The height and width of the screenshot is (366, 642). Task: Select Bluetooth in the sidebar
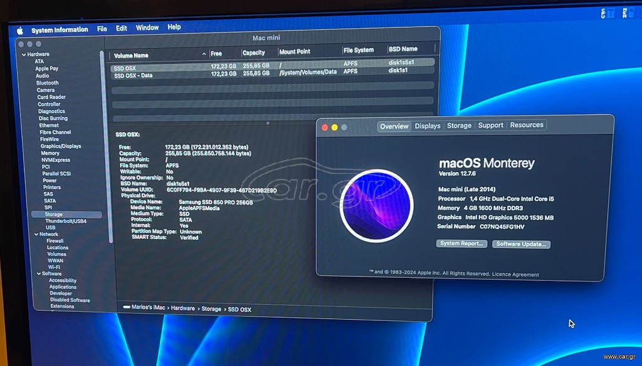coord(47,83)
